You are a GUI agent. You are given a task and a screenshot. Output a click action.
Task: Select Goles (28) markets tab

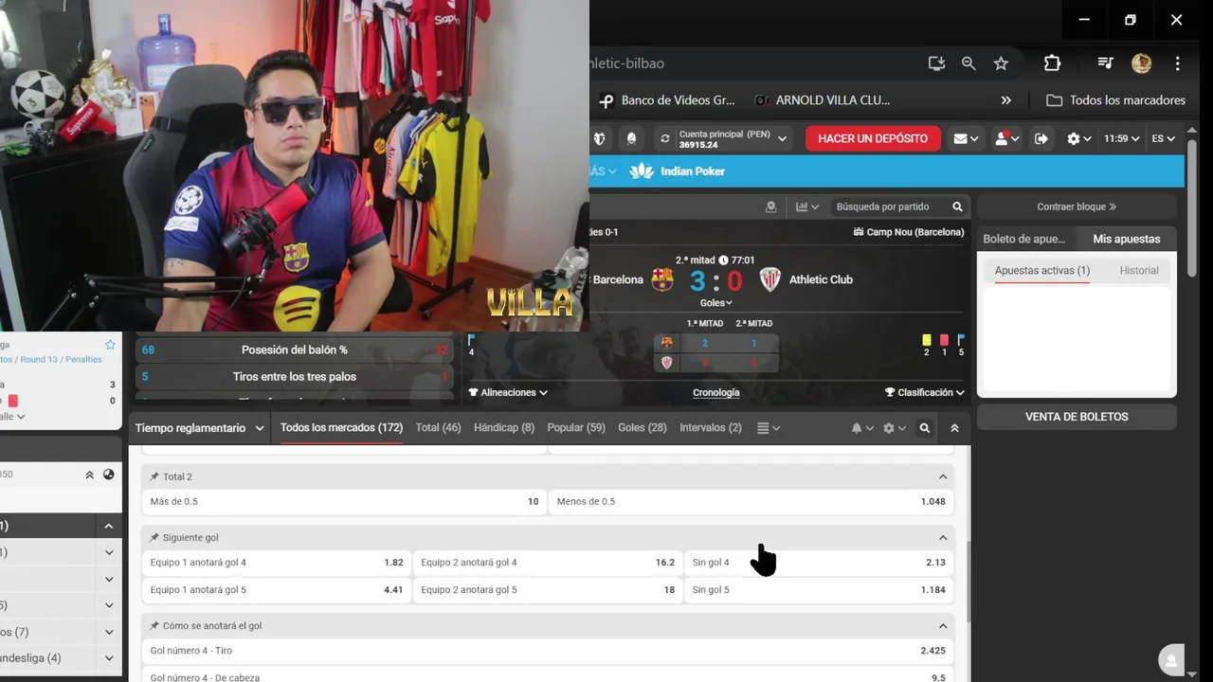pos(643,428)
